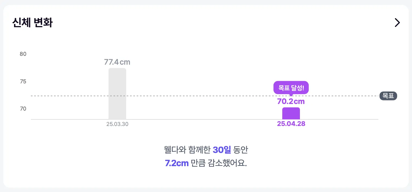Select the 25.03.30 date label
This screenshot has height=192, width=412.
tap(117, 124)
